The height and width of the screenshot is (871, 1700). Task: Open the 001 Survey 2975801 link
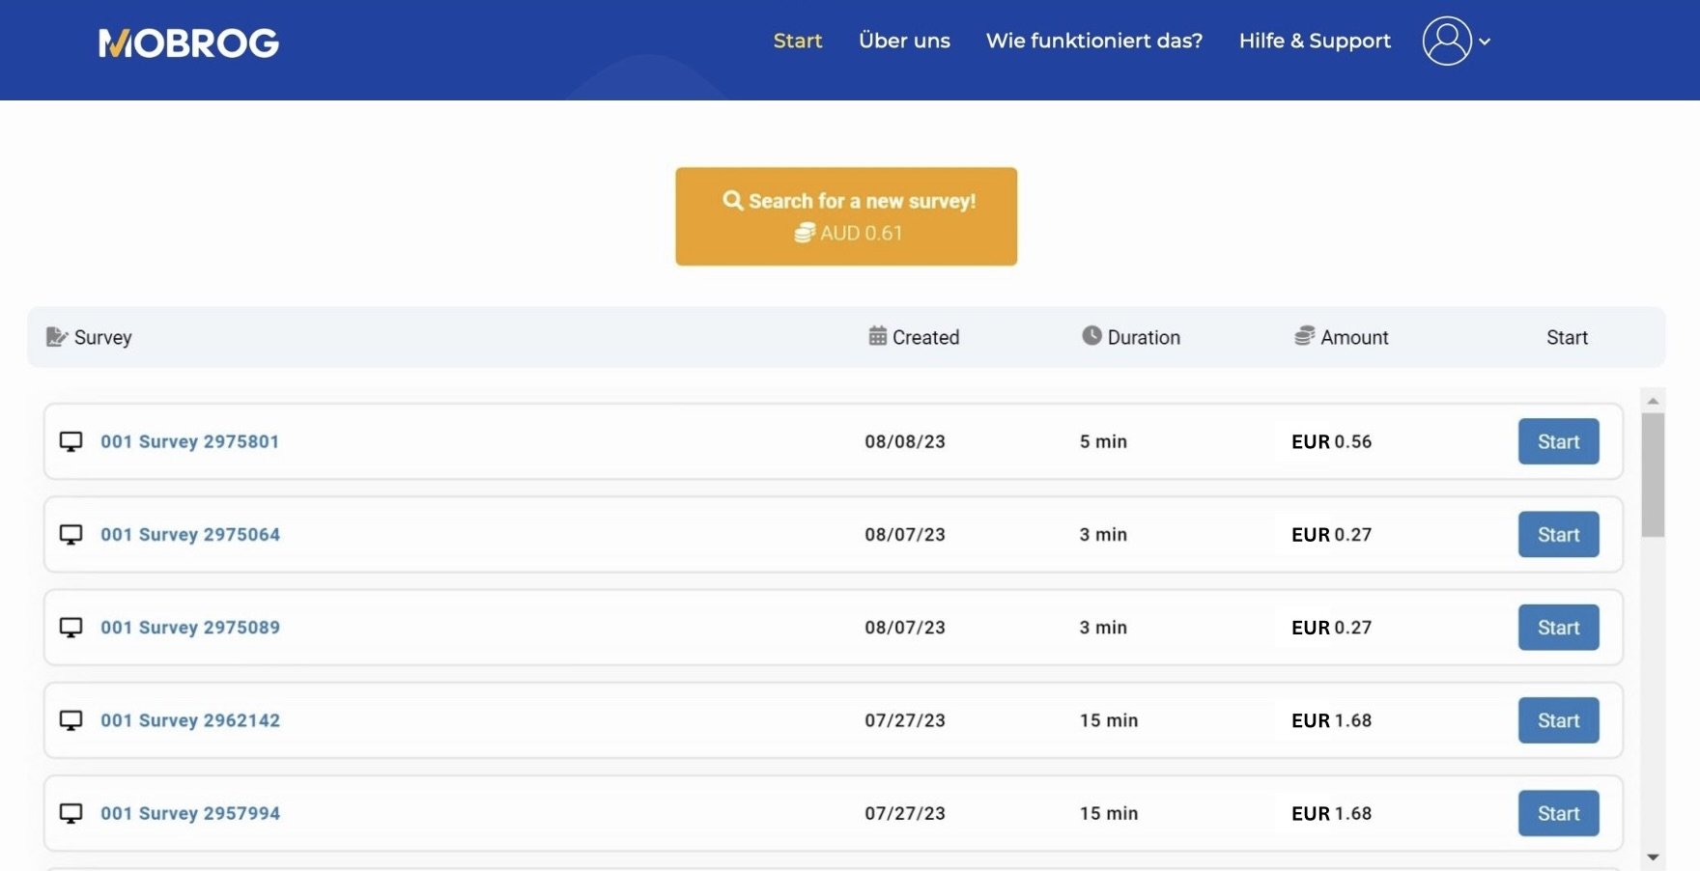pos(190,441)
